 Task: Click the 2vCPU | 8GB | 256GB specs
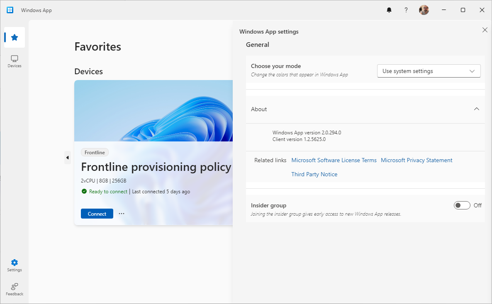104,181
